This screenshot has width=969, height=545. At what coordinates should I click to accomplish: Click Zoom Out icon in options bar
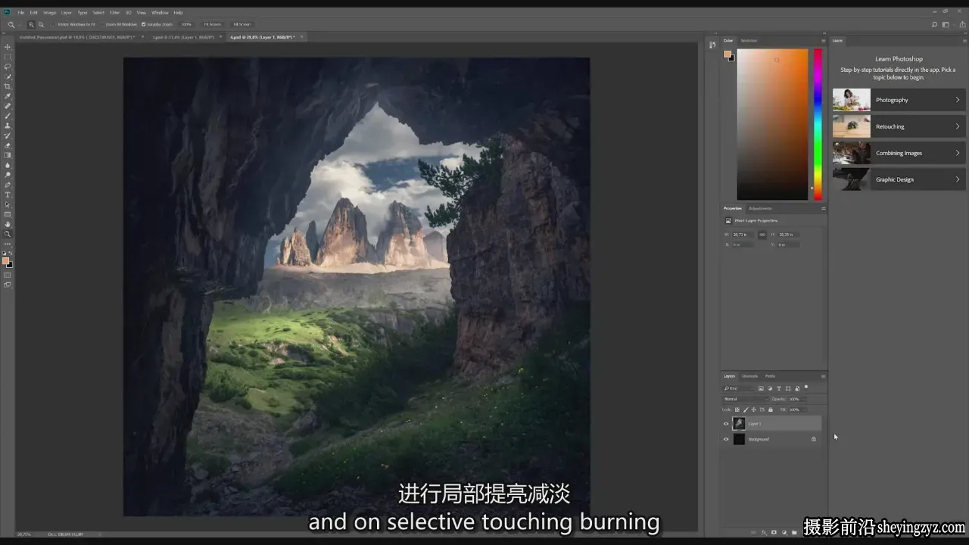41,24
